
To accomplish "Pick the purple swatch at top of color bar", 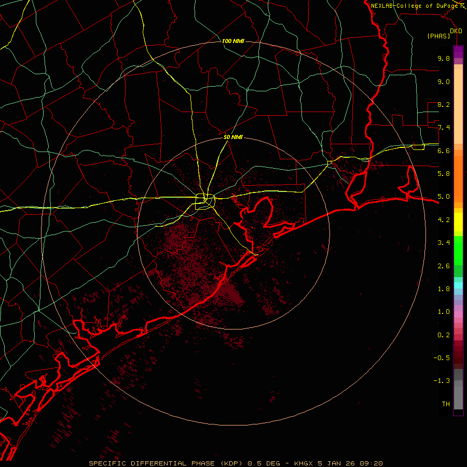I will (x=458, y=52).
